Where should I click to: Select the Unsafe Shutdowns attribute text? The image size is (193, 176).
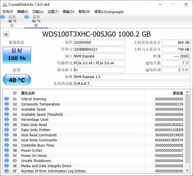(36, 161)
